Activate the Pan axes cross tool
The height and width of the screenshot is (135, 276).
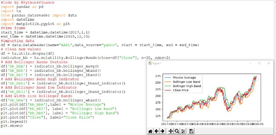click(170, 131)
